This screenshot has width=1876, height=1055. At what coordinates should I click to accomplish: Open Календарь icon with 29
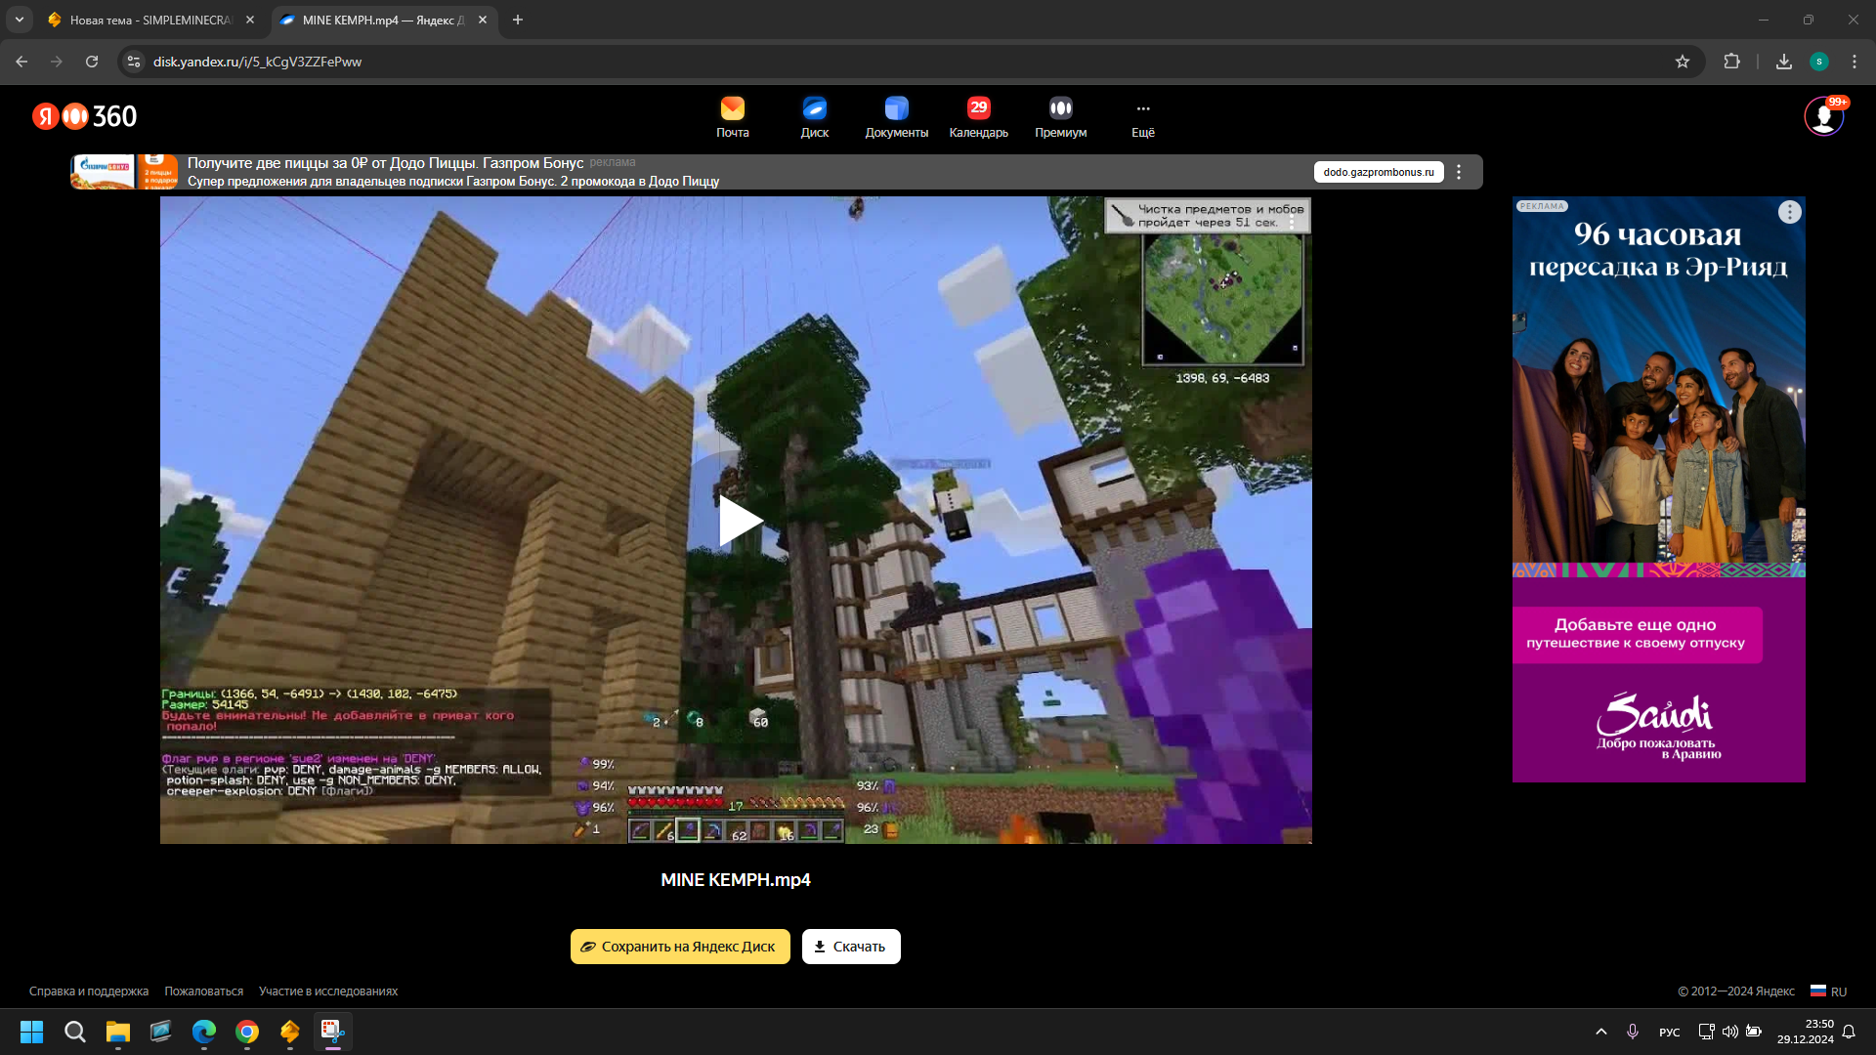pyautogui.click(x=978, y=108)
